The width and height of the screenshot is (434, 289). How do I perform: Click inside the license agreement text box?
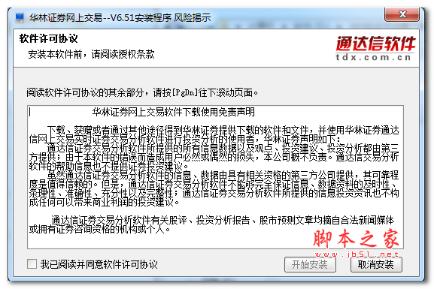tap(215, 177)
